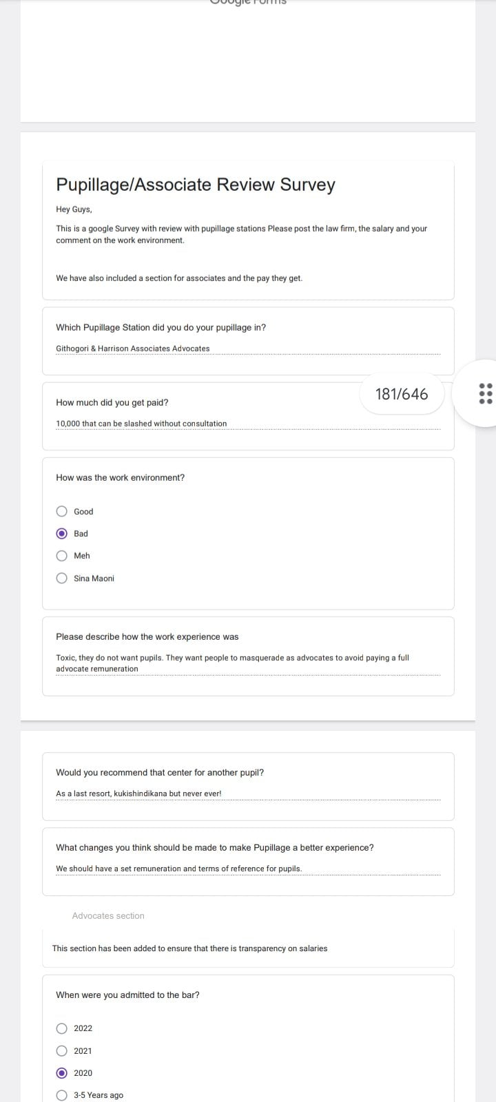Click the Pupillage/Associate Review Survey title
Viewport: 496px width, 1102px height.
(196, 185)
